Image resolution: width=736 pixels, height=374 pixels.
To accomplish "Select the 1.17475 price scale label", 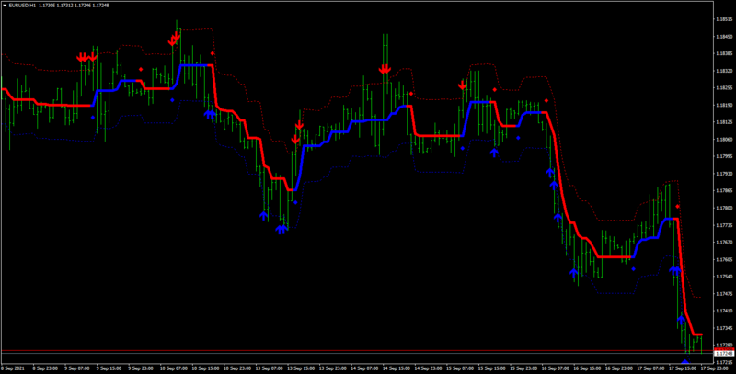I will (725, 294).
